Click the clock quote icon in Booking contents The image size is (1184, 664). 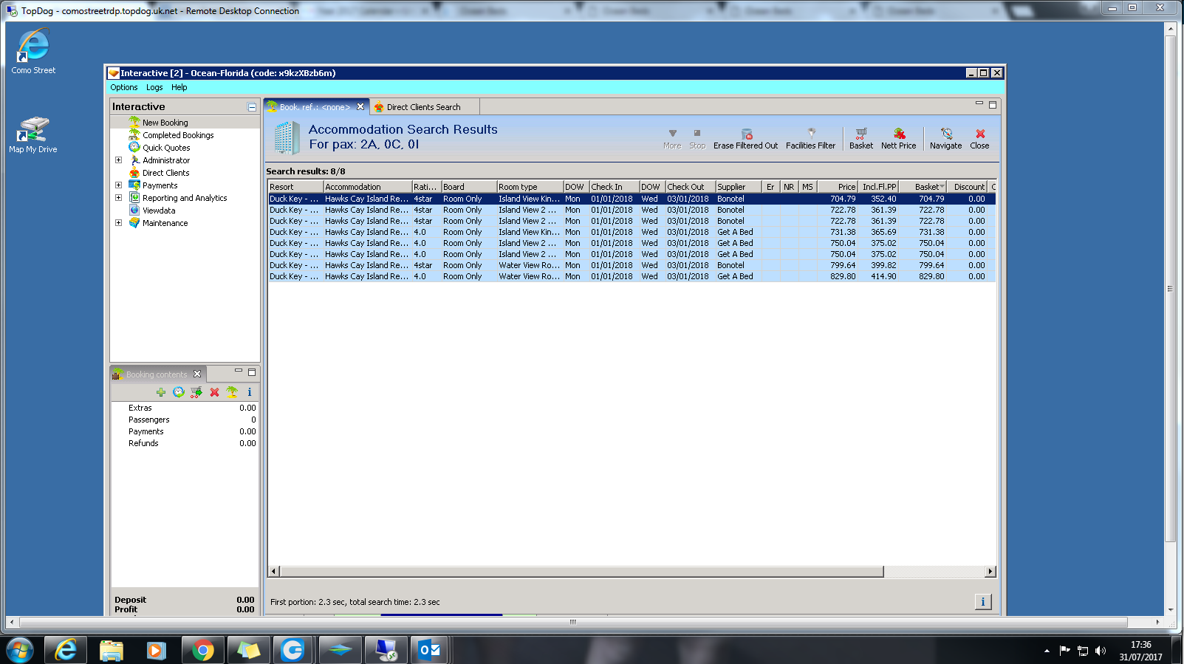tap(179, 392)
